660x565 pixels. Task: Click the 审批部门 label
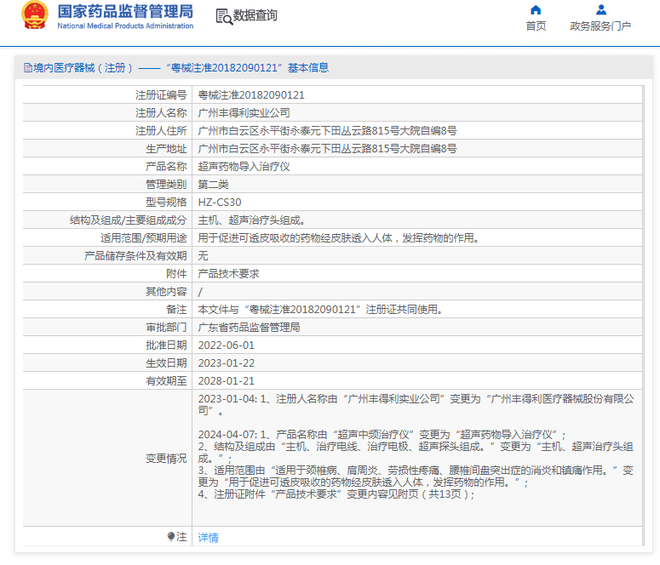click(x=166, y=328)
